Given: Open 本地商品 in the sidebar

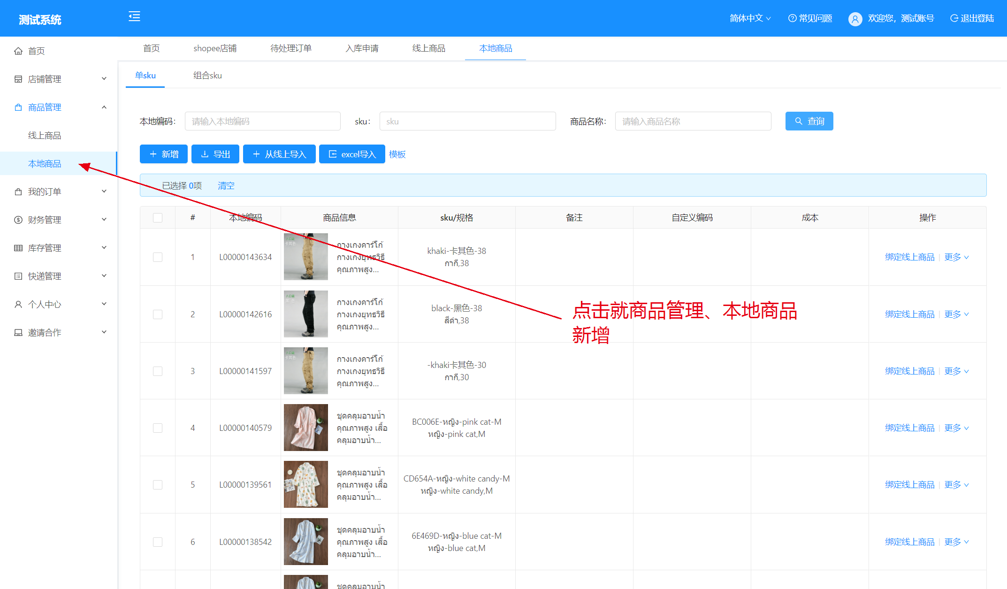Looking at the screenshot, I should click(45, 164).
